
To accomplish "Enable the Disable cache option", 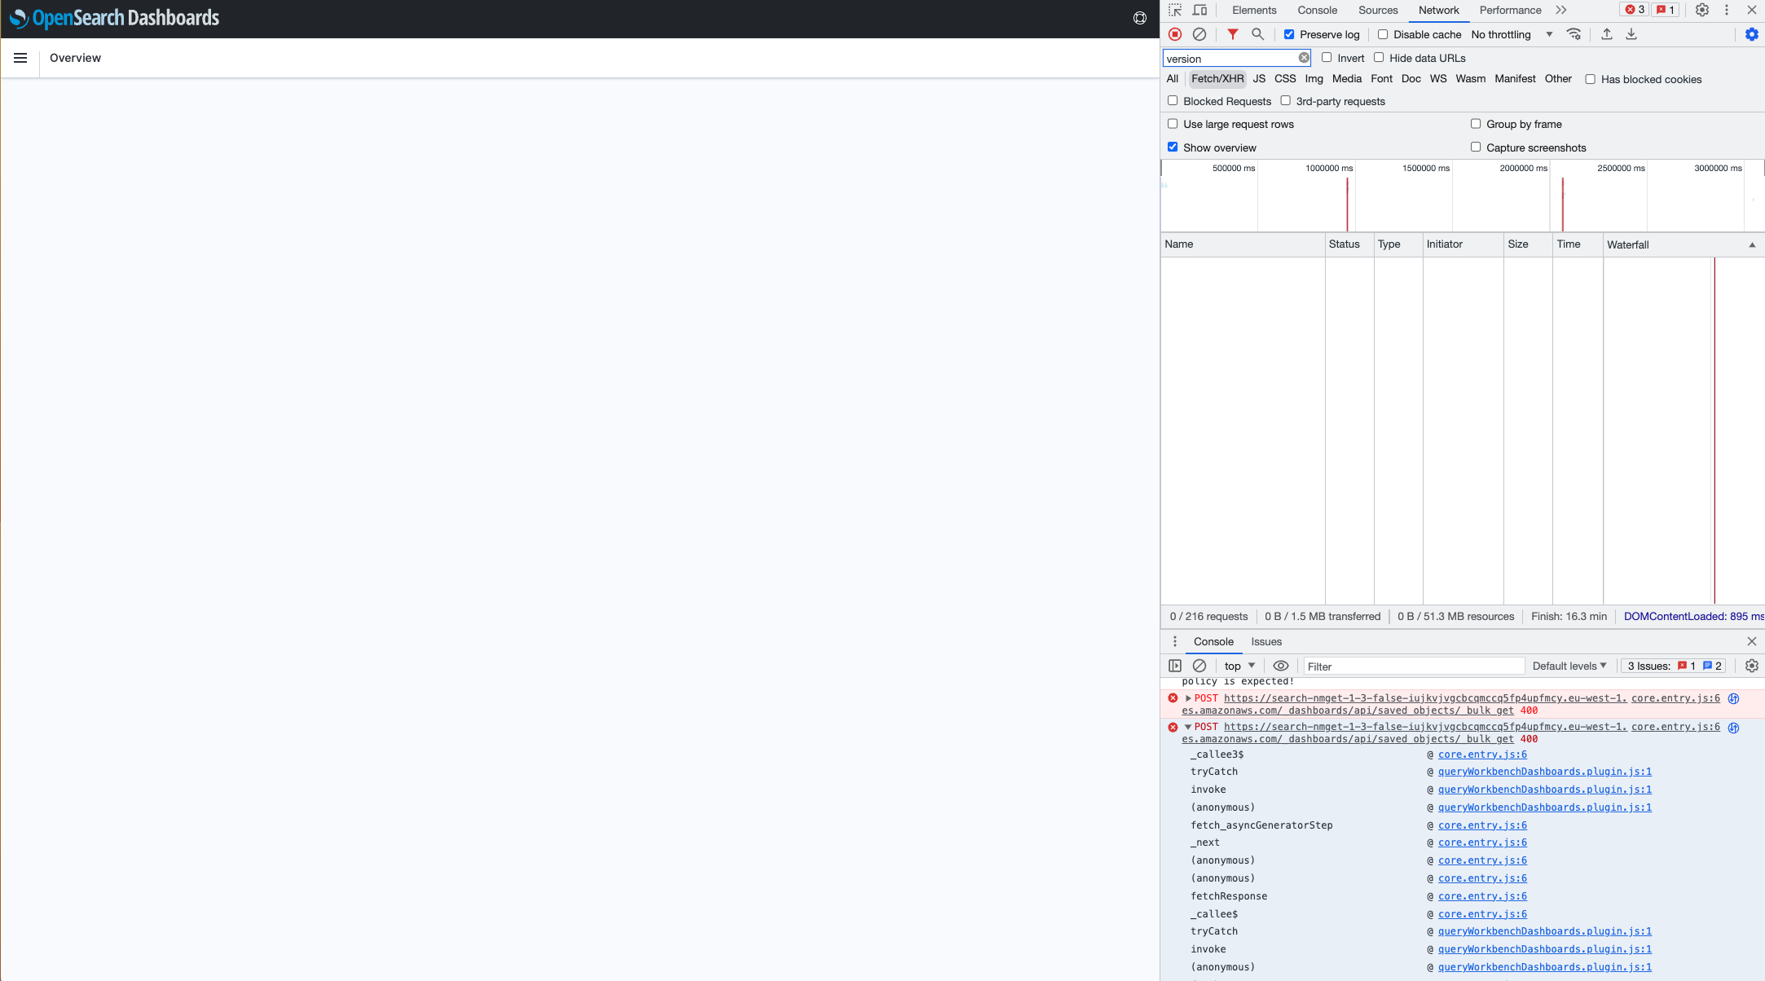I will [x=1383, y=34].
